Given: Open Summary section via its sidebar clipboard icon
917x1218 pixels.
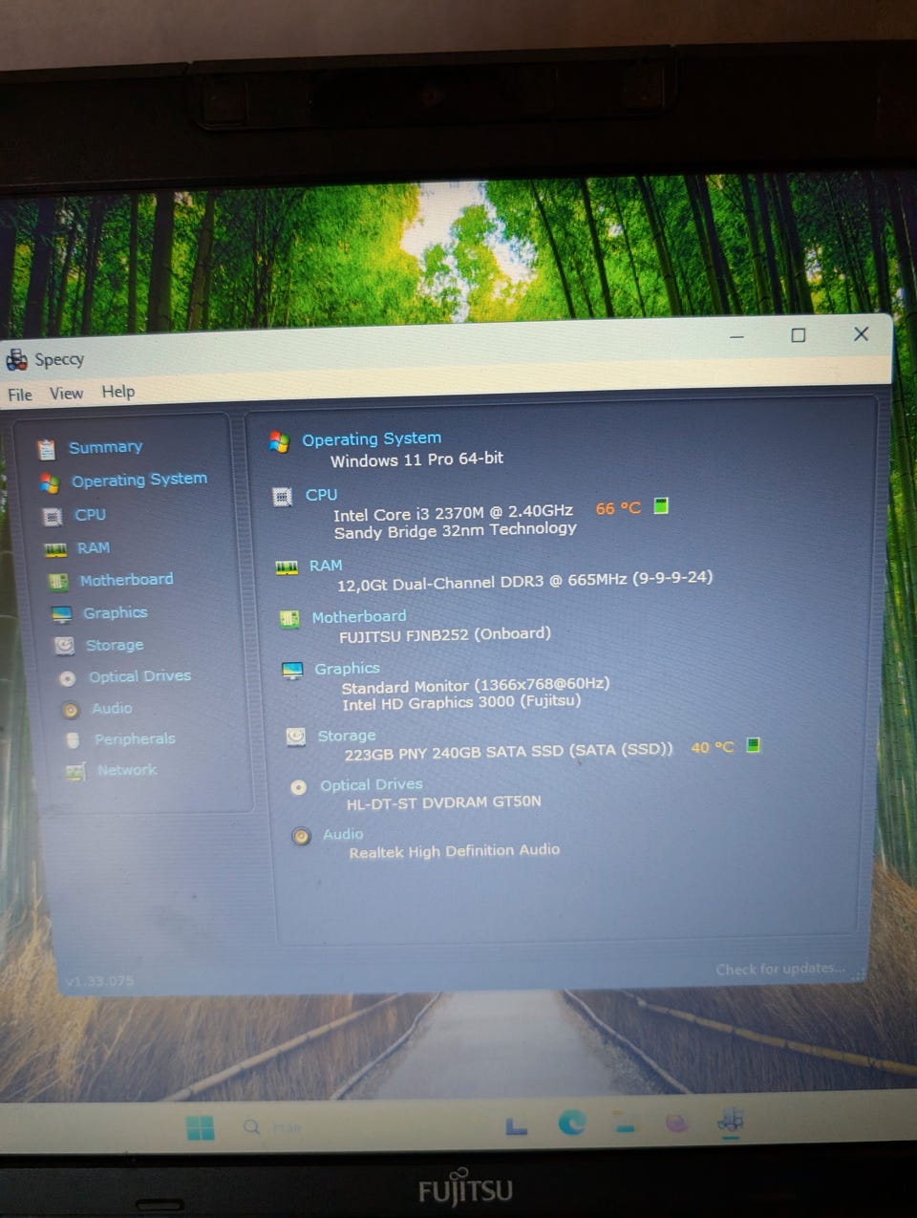Looking at the screenshot, I should point(46,448).
